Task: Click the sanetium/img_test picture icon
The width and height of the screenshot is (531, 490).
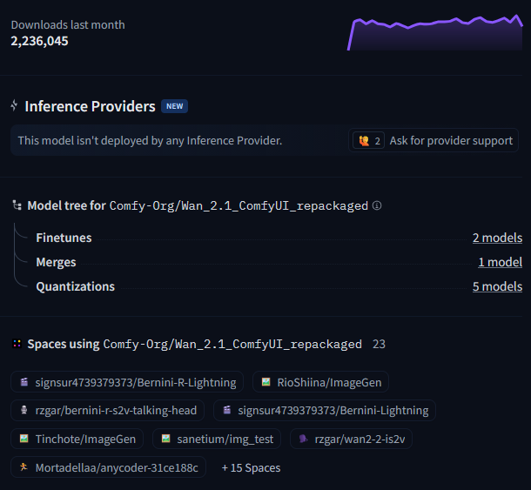Action: 165,439
